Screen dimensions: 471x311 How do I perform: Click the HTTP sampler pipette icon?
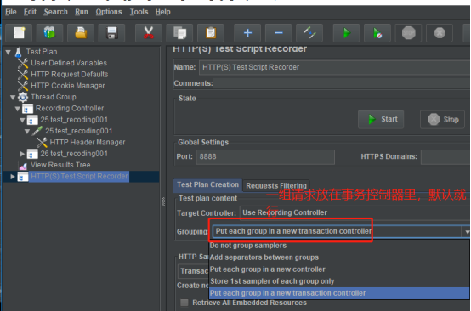tap(37, 131)
